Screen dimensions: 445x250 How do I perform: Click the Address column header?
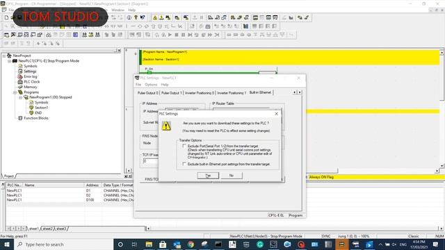point(92,185)
